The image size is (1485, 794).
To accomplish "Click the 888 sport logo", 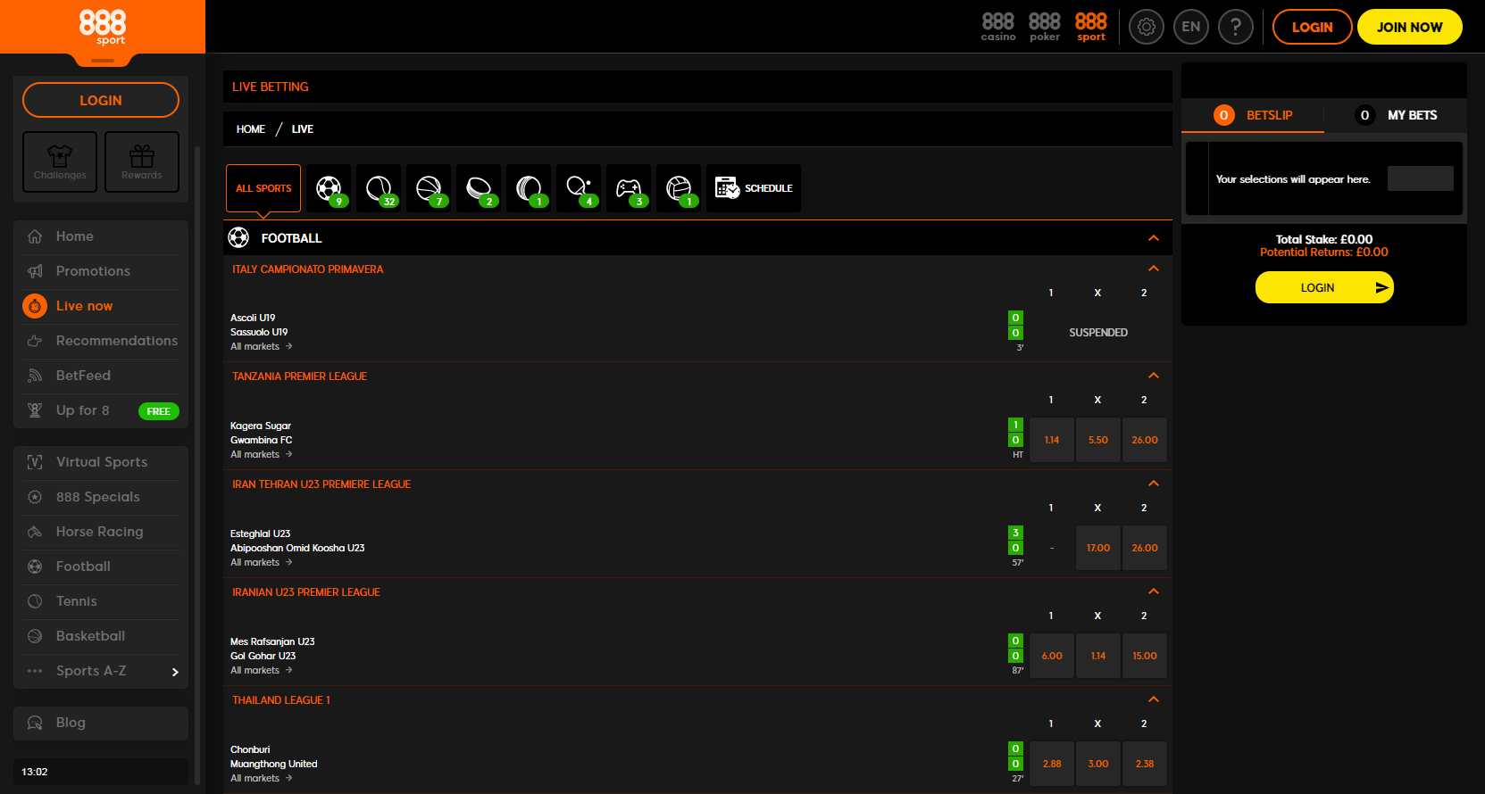I will tap(103, 27).
